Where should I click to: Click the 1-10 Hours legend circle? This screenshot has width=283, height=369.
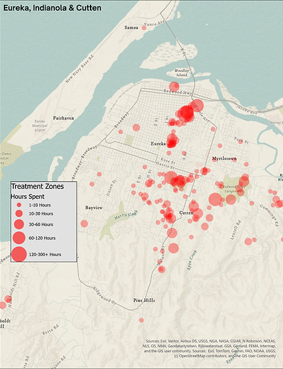click(x=19, y=205)
